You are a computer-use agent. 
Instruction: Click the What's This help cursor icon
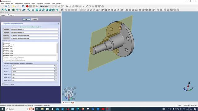pyautogui.click(x=62, y=10)
